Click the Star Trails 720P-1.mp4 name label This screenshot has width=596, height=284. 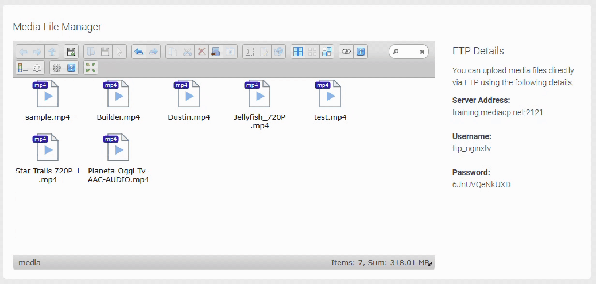coord(48,175)
